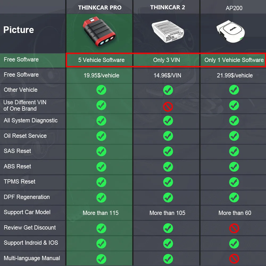Click the THINKCAR 2 white device picture
266x266 pixels.
(167, 31)
